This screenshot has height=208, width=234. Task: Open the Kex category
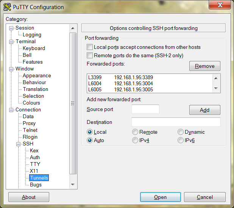click(34, 150)
